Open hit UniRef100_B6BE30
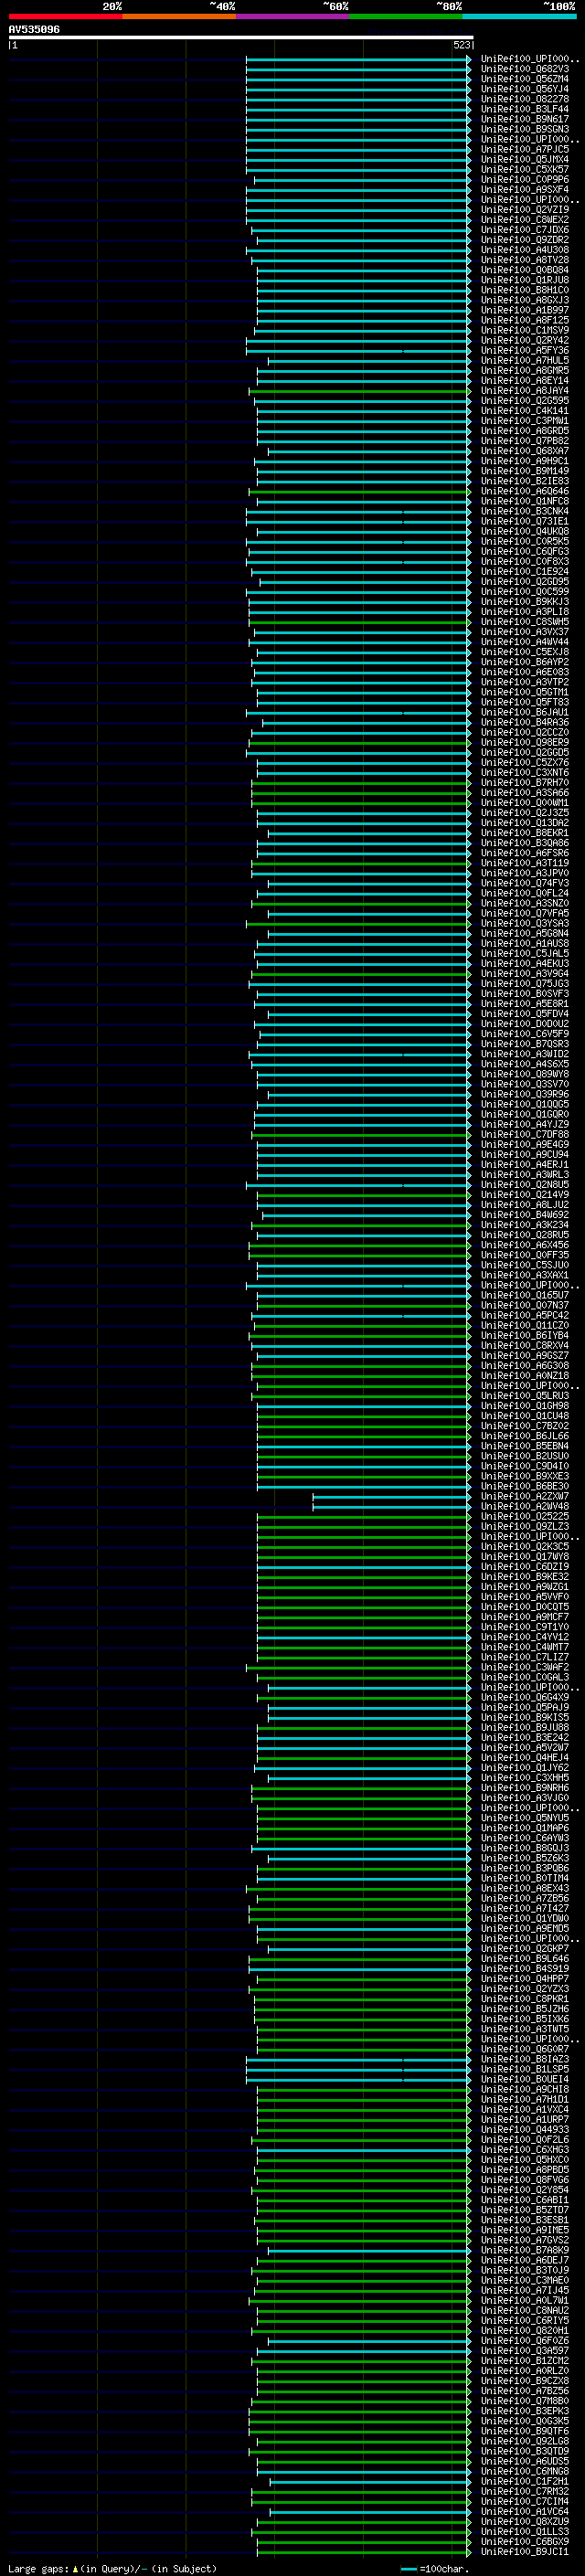The width and height of the screenshot is (585, 2576). pyautogui.click(x=525, y=1486)
